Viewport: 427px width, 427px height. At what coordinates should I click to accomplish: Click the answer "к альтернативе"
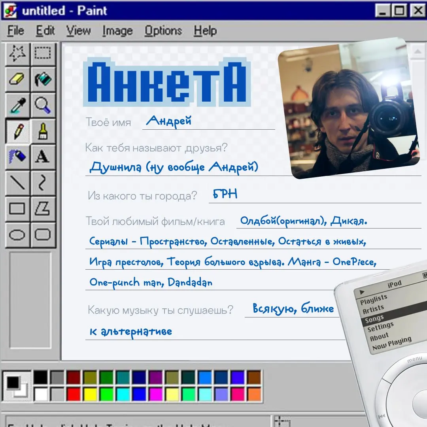pyautogui.click(x=131, y=332)
